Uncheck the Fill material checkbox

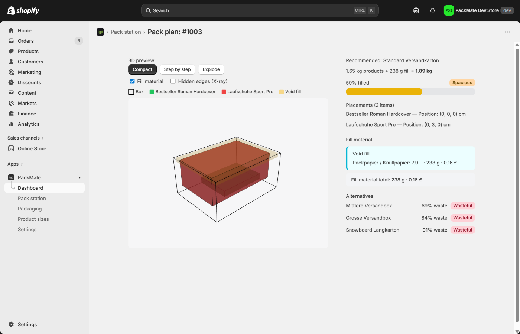(132, 81)
